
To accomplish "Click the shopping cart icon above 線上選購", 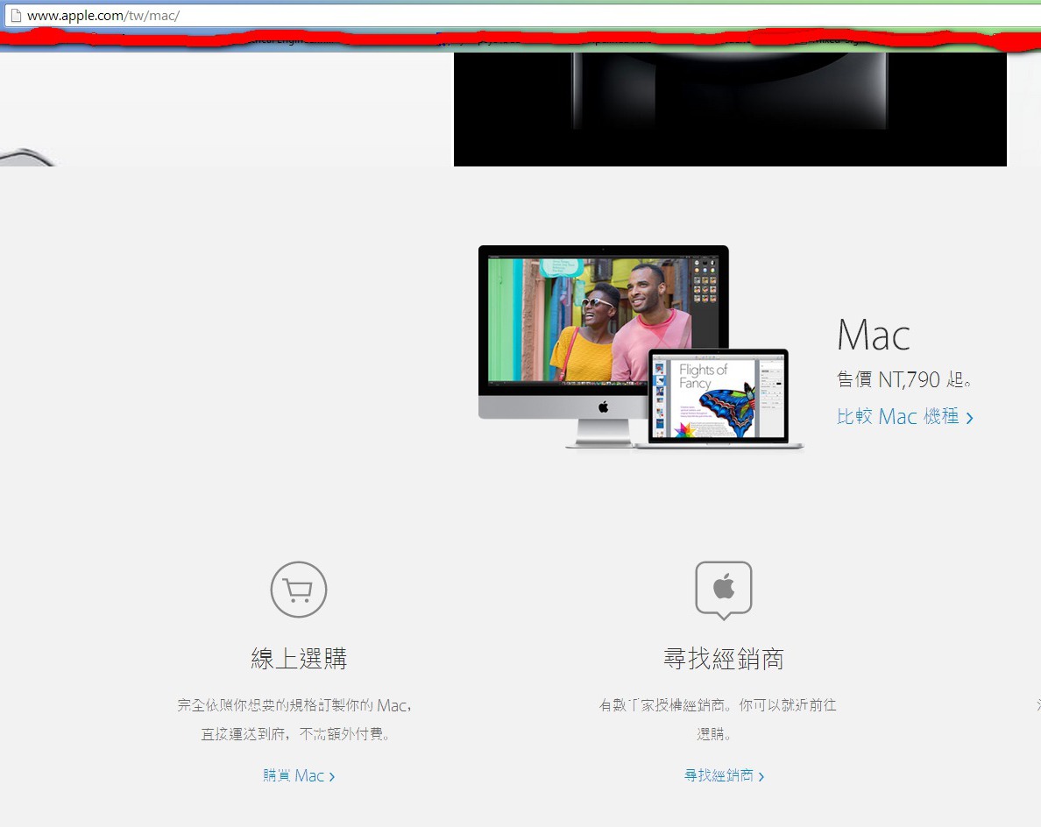I will (x=299, y=590).
